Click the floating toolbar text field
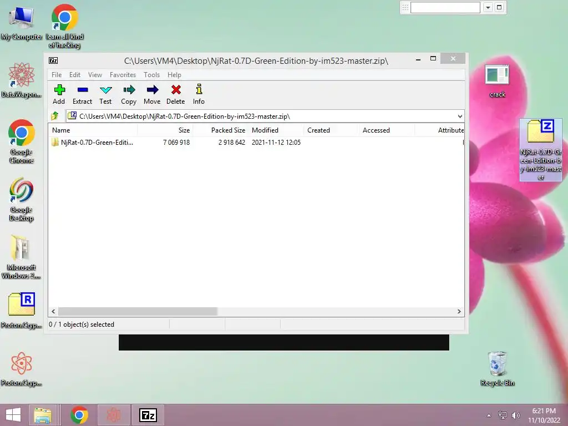 (x=445, y=7)
